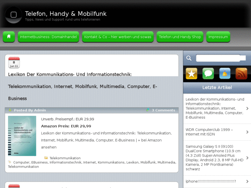Open the green speech bubble comments icon
Screen dimensions: 251x188
tap(208, 73)
